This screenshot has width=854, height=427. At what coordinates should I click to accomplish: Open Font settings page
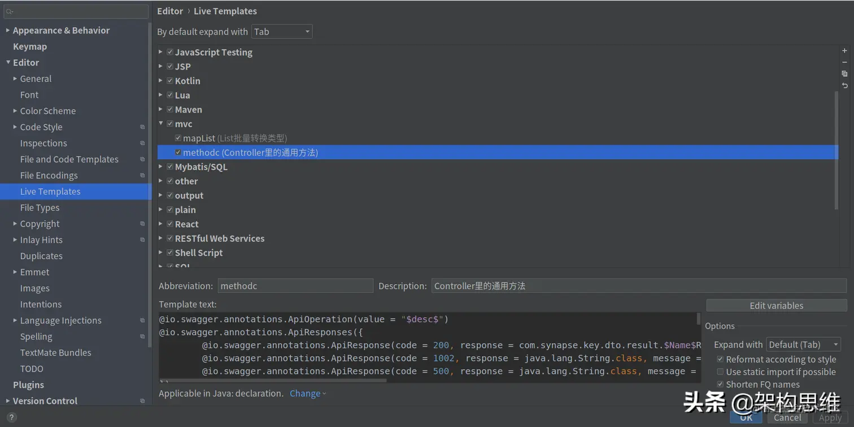click(29, 95)
